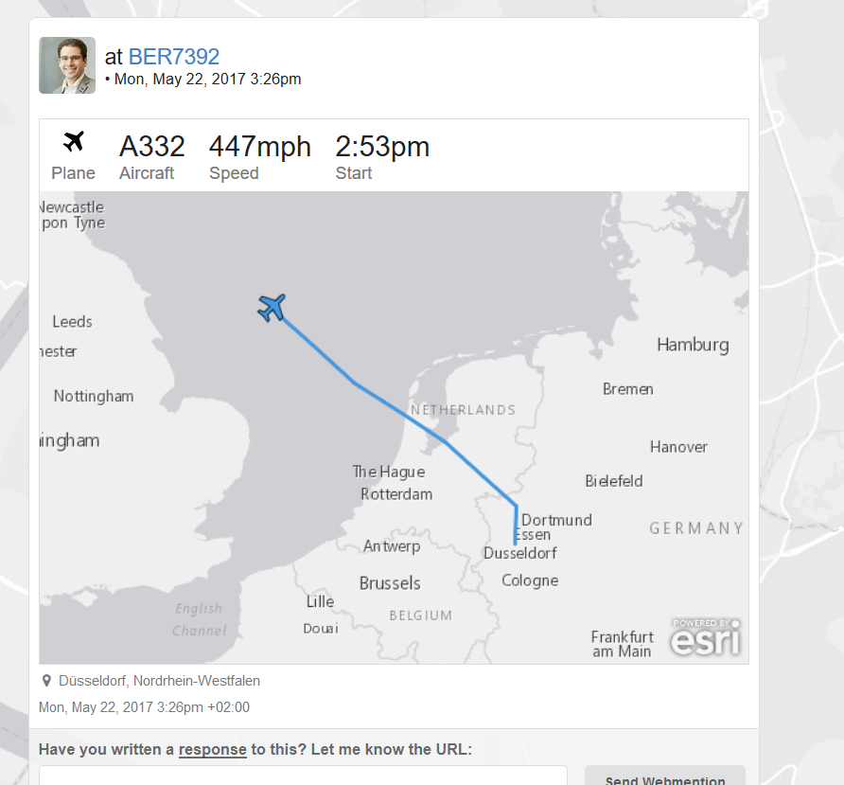Click the webmention URL input field
Screen dimensions: 844x785
pos(303,776)
